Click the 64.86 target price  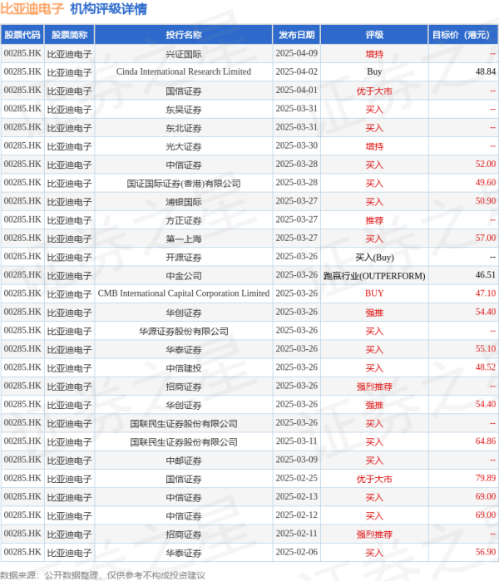[x=486, y=441]
